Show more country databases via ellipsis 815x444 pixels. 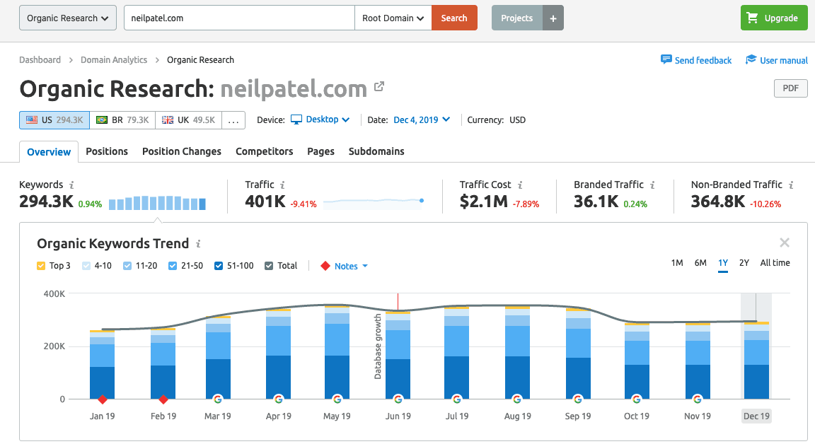click(x=233, y=120)
